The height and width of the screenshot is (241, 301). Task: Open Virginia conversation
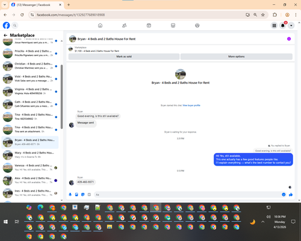(x=30, y=91)
